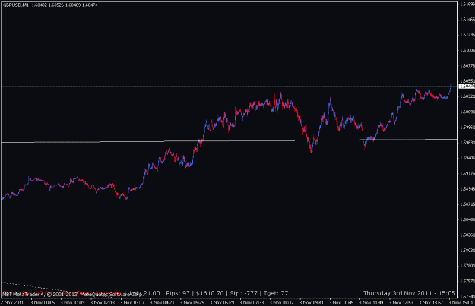Select the dotted current-price horizontal line
This screenshot has width=475, height=306.
coord(229,87)
